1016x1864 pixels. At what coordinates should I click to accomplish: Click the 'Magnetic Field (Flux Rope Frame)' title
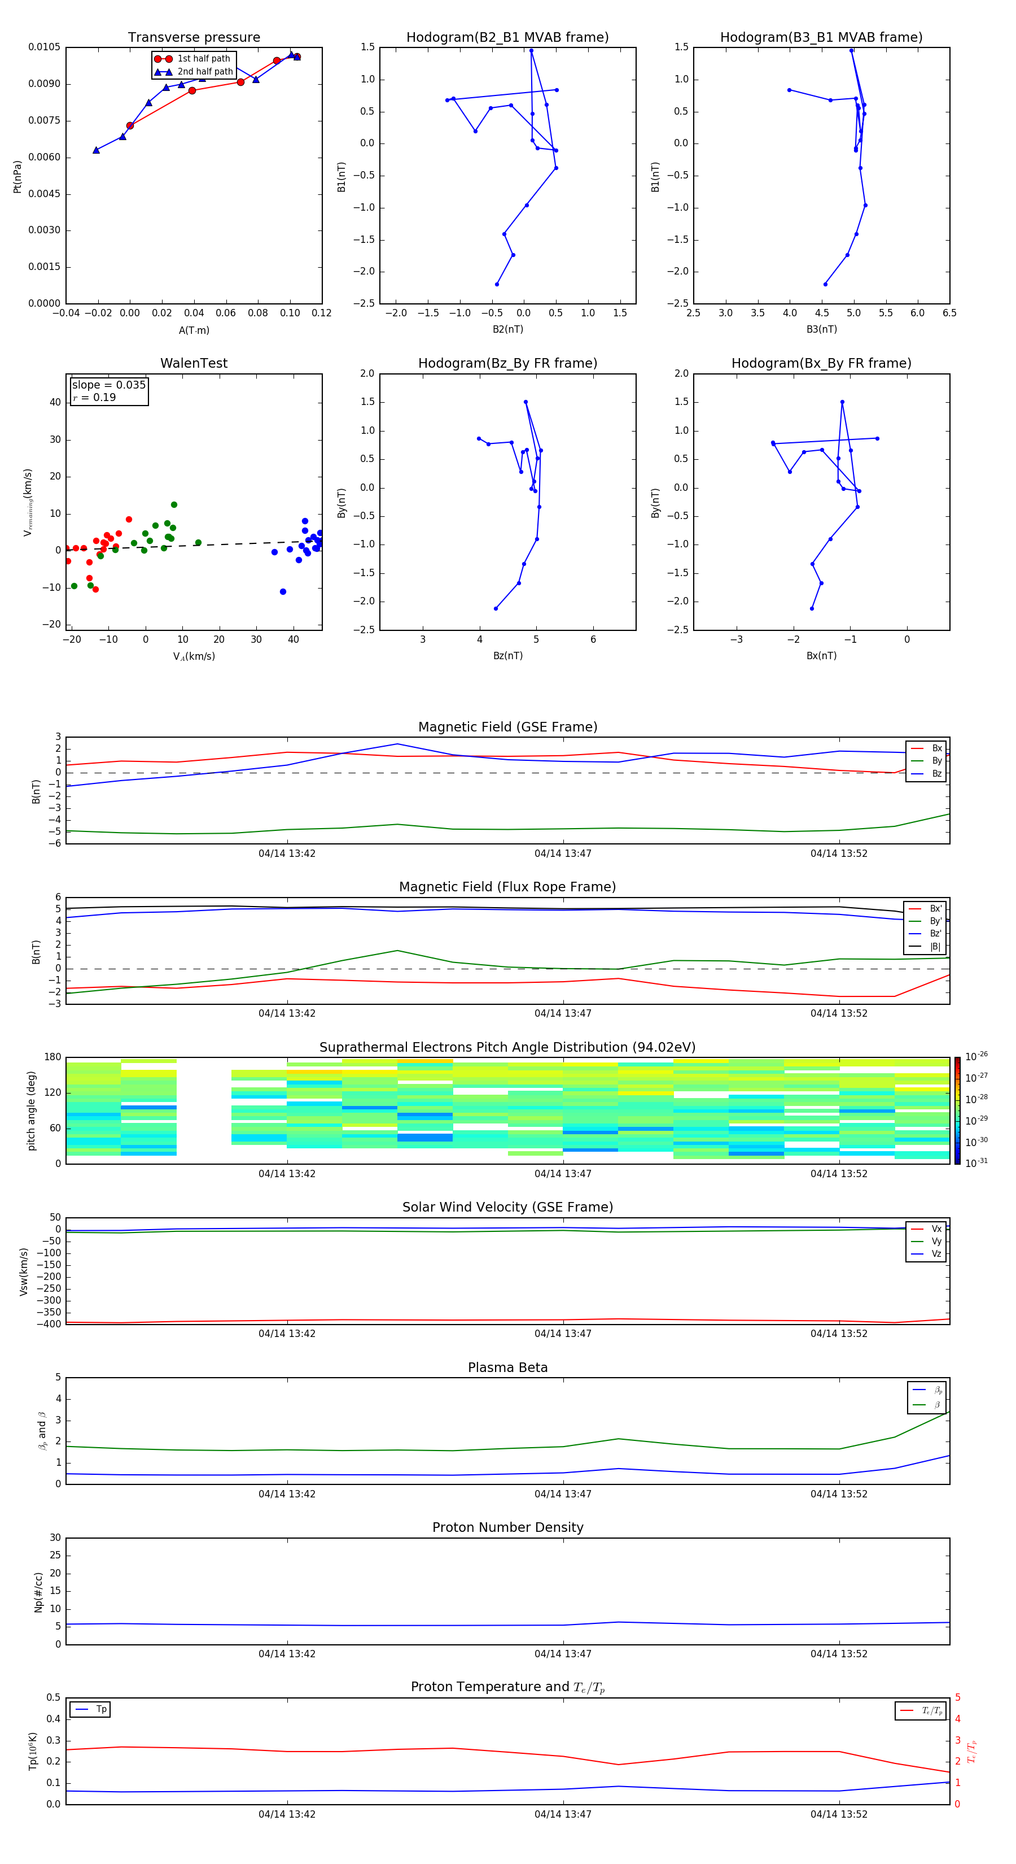(x=507, y=887)
